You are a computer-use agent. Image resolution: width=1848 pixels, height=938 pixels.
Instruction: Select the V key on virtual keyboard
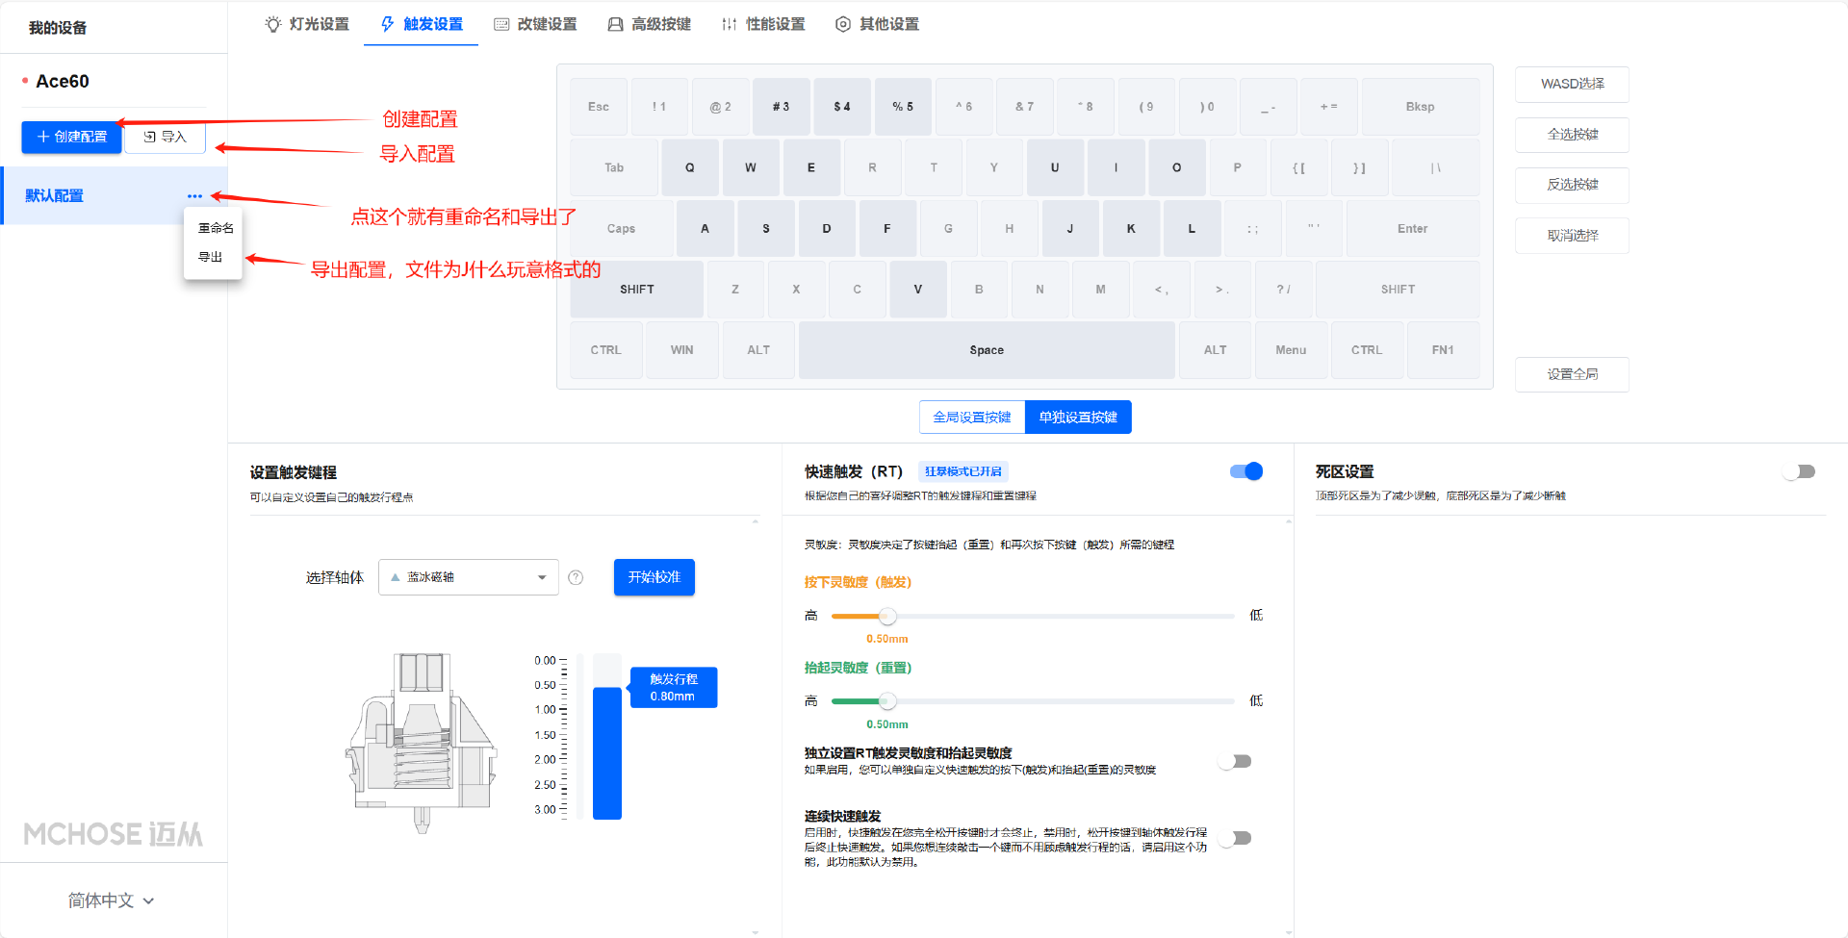pos(918,290)
